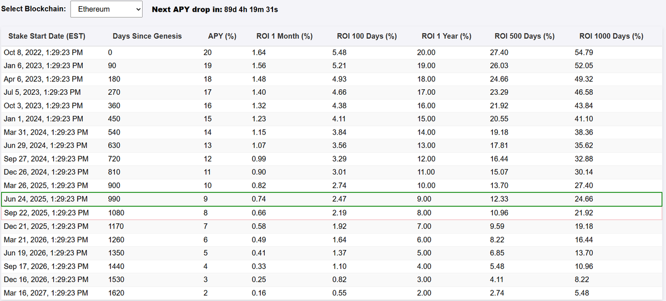Click ROI 1 Month (%) column header
The width and height of the screenshot is (666, 301).
click(x=285, y=36)
